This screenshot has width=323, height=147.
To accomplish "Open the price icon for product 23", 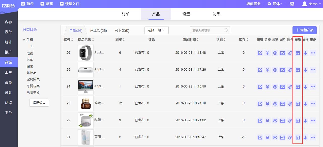I will [x=268, y=104].
